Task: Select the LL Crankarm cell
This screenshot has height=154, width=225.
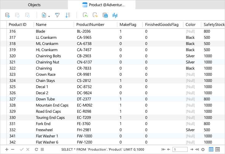Action: point(46,37)
